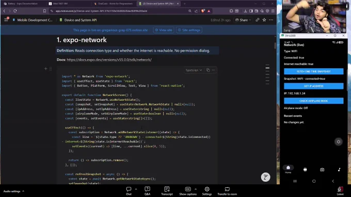Close the Device and System API tab
Image resolution: width=351 pixels, height=197 pixels.
click(178, 4)
